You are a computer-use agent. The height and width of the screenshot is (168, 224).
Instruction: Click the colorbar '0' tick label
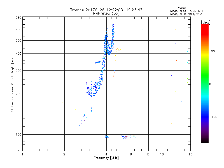pyautogui.click(x=210, y=84)
